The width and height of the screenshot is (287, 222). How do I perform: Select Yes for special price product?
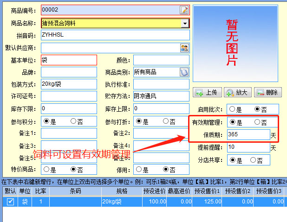(x=46, y=170)
